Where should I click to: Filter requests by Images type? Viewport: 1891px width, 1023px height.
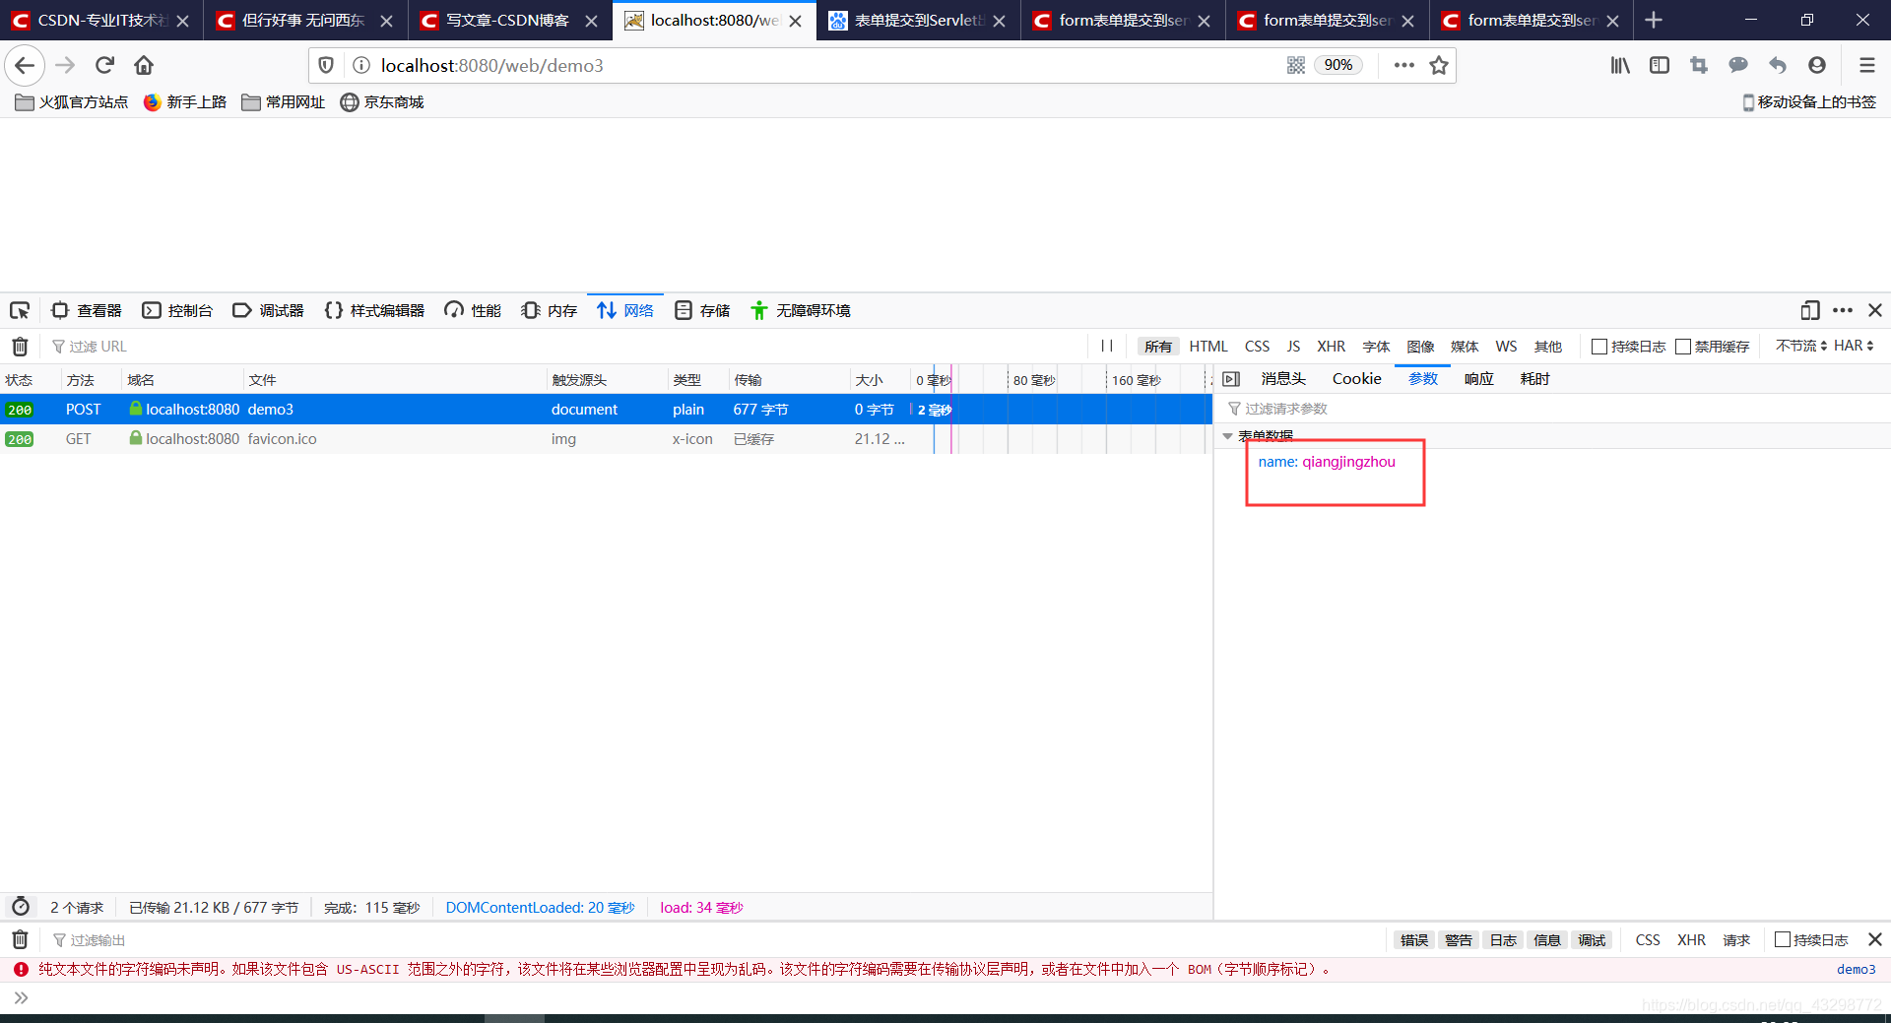coord(1420,347)
